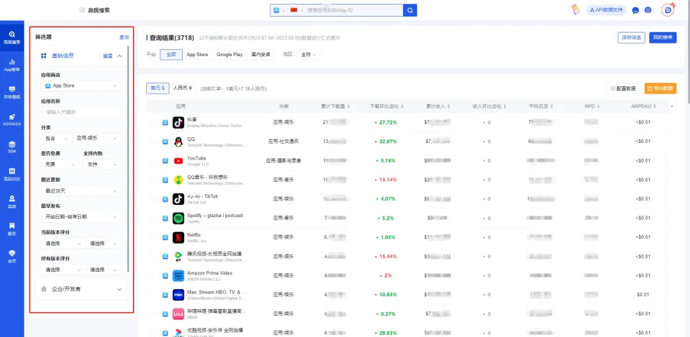This screenshot has height=337, width=690.
Task: Click the 哔哩哔哩 app icon
Action: coord(178,314)
